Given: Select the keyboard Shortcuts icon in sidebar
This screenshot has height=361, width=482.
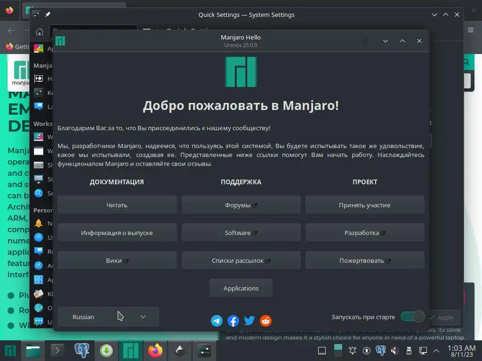Looking at the screenshot, I should tap(39, 165).
